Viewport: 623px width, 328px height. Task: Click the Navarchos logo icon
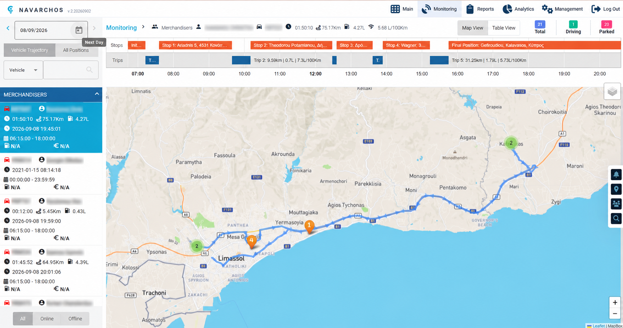click(10, 9)
